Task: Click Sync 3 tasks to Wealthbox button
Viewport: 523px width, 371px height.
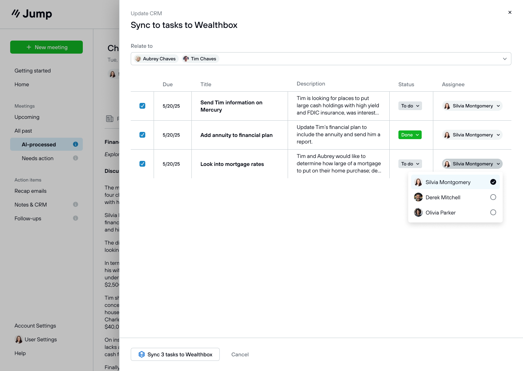Action: (175, 354)
